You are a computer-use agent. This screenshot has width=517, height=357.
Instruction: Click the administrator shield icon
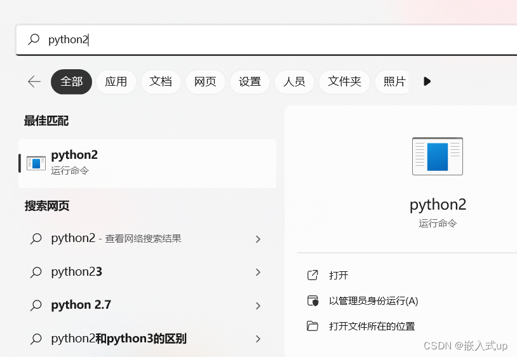[312, 300]
